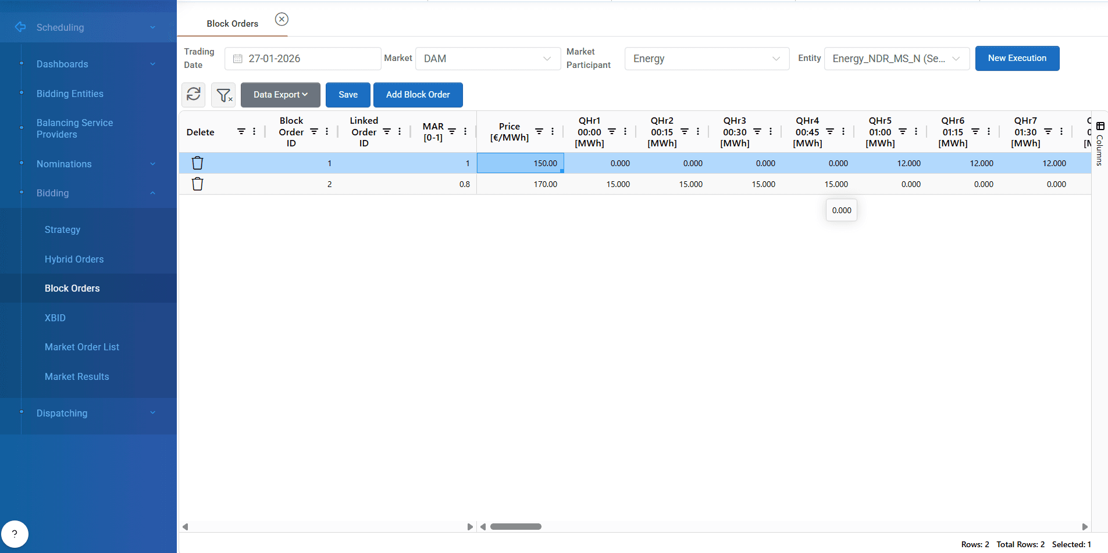Click the New Execution button
The image size is (1108, 553).
point(1017,58)
